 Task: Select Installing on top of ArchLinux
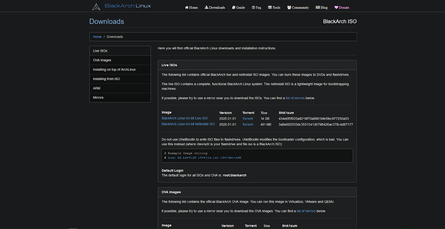(120, 70)
